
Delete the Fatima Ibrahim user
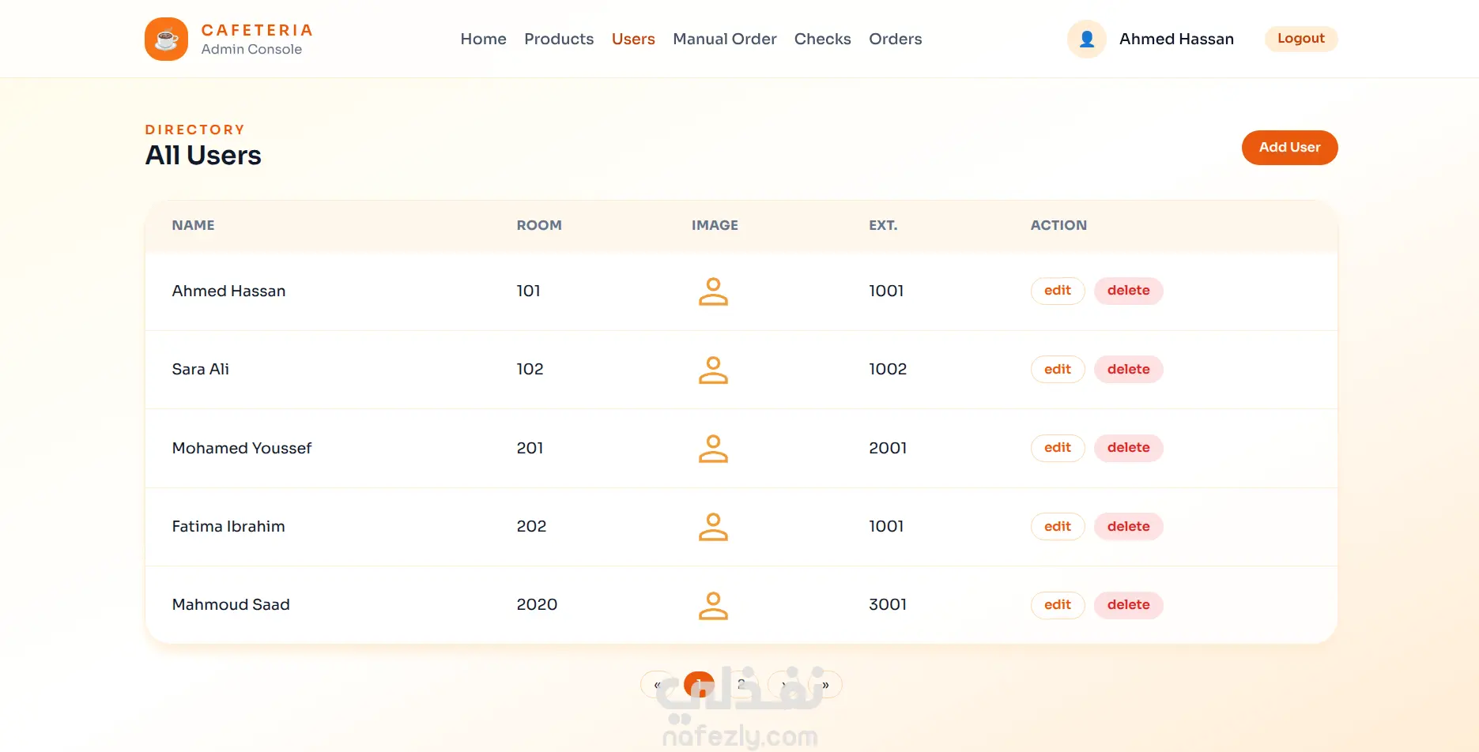click(1129, 526)
